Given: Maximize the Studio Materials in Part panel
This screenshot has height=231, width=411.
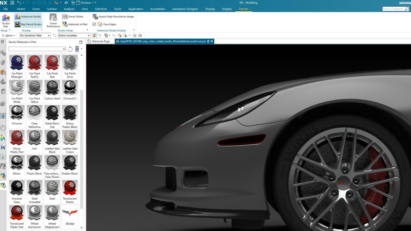Looking at the screenshot, I should coord(81,42).
